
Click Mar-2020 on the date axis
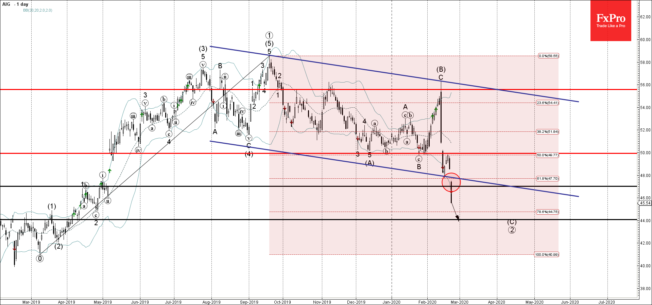tap(460, 302)
